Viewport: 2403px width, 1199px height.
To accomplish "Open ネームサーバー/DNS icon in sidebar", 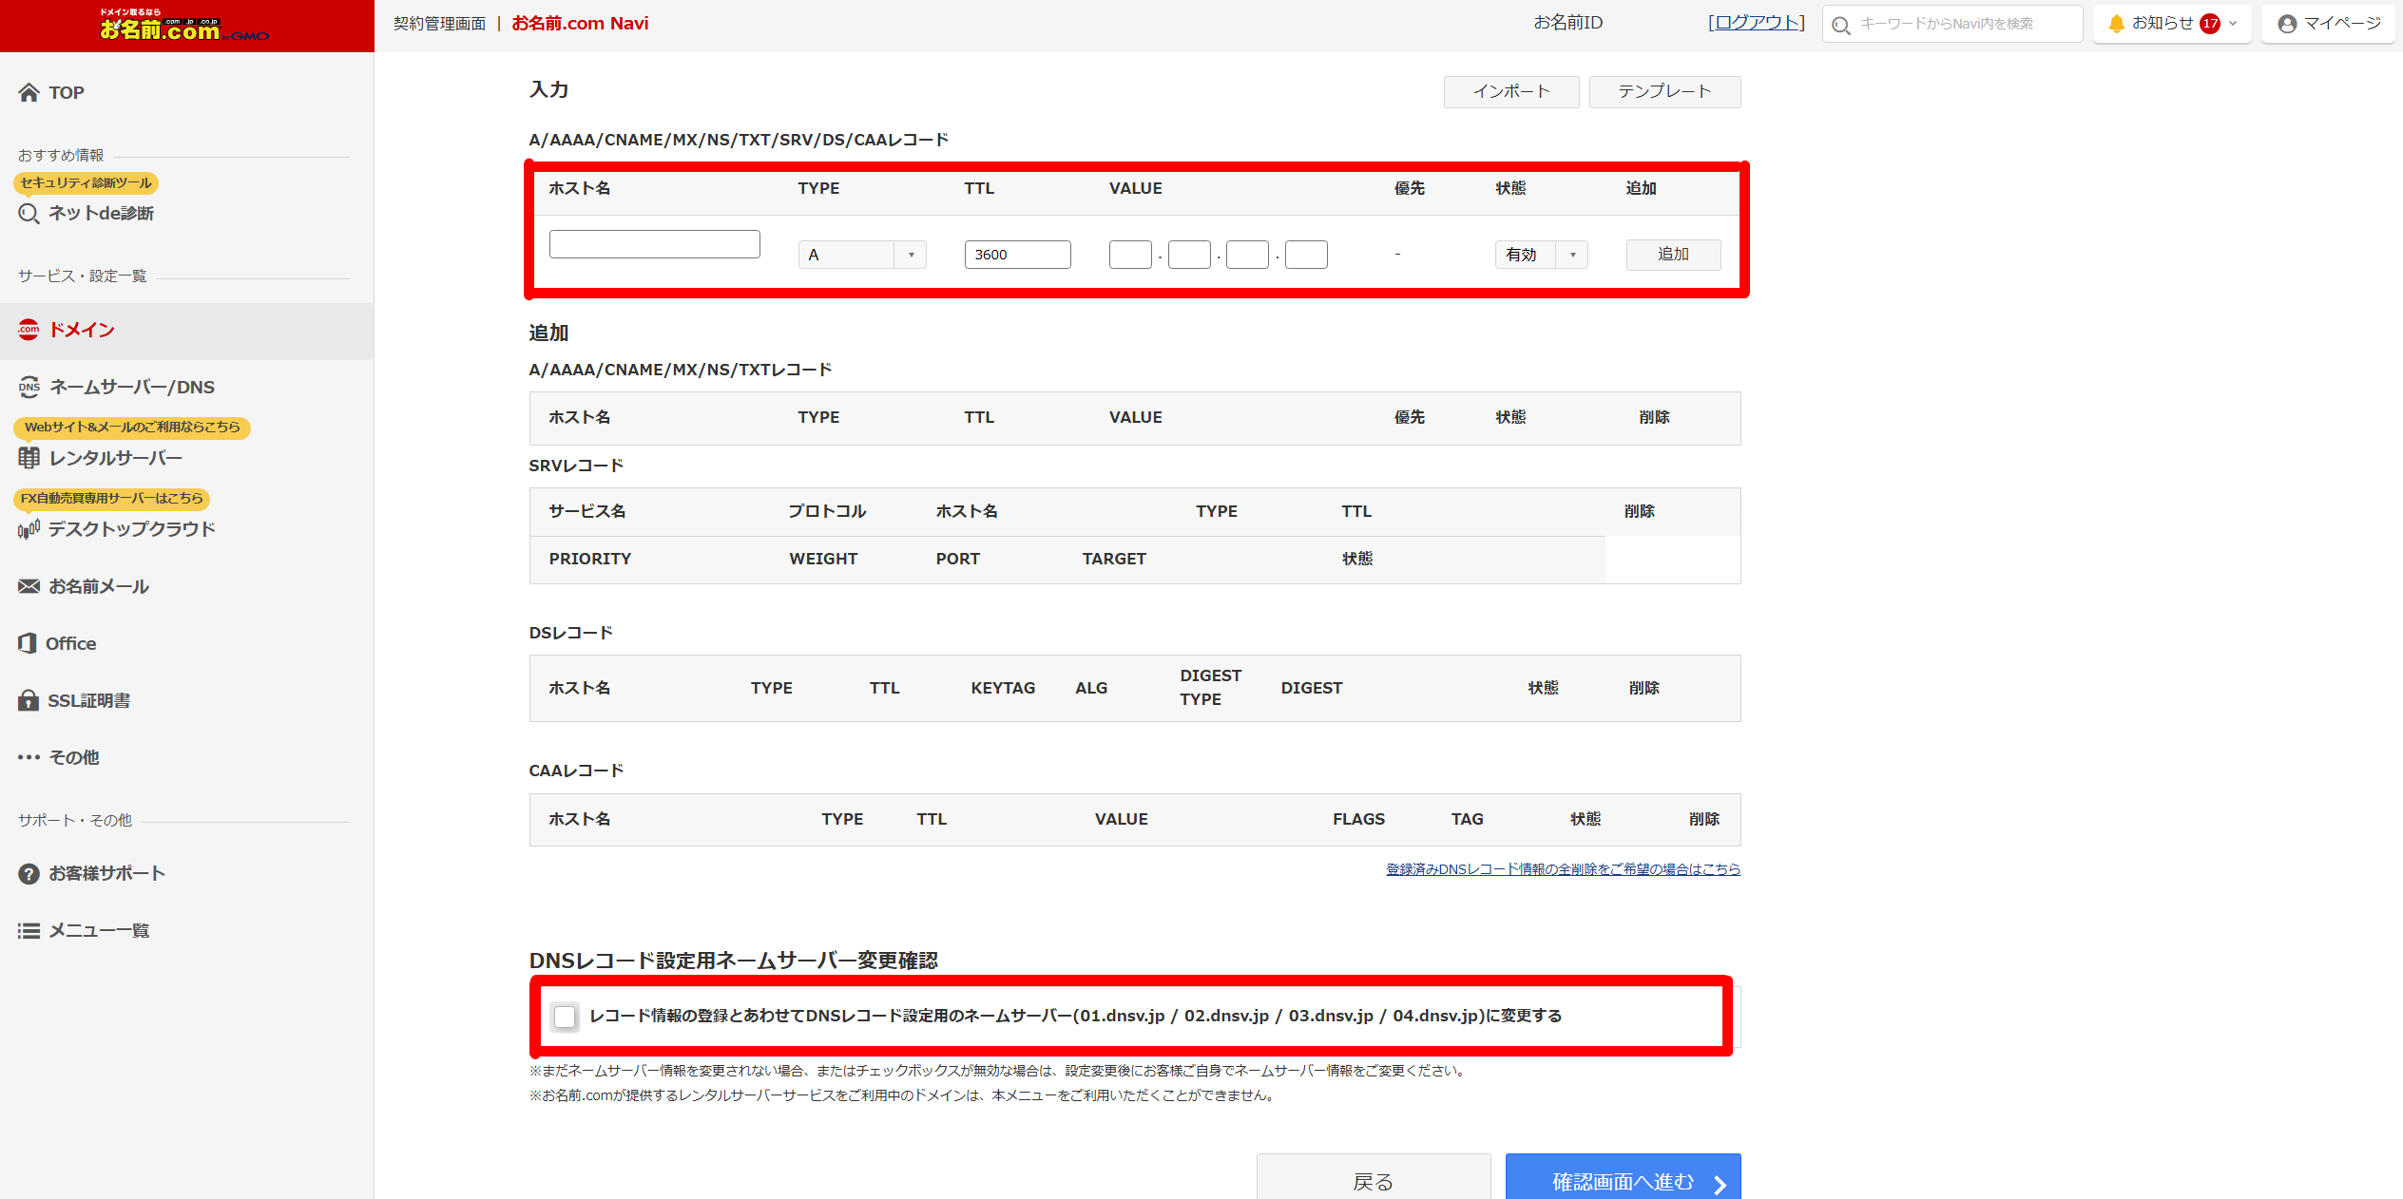I will (29, 387).
